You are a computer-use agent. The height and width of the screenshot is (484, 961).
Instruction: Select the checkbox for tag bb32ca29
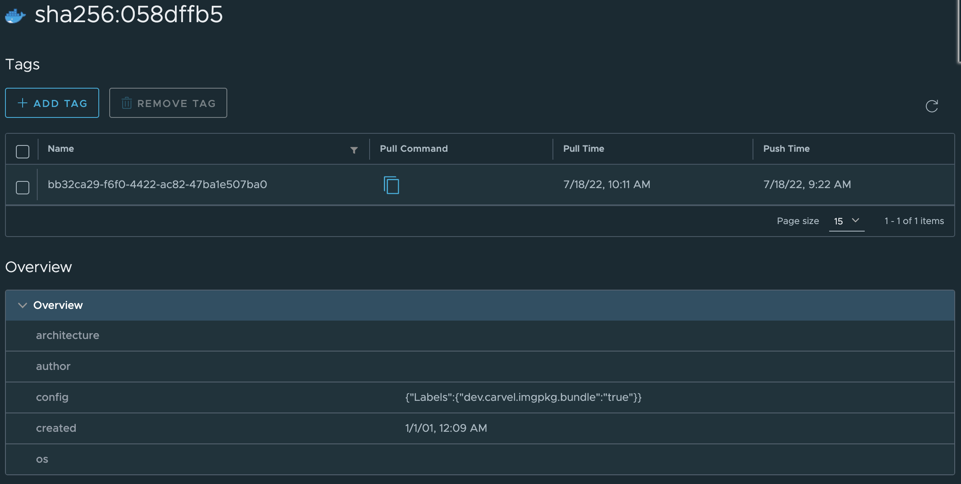[22, 188]
